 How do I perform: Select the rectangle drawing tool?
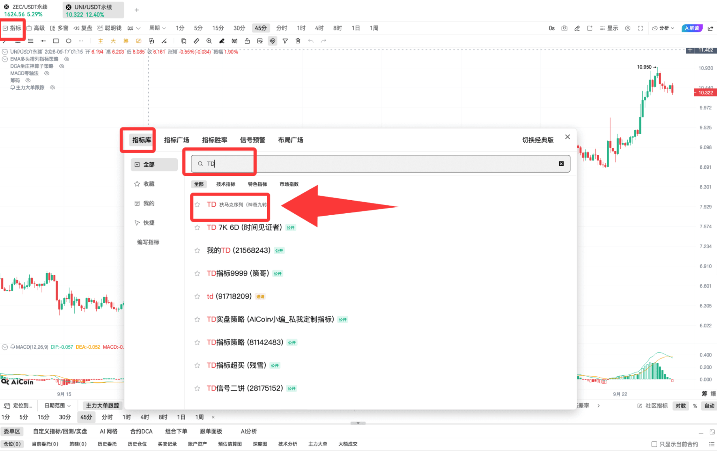(x=56, y=41)
